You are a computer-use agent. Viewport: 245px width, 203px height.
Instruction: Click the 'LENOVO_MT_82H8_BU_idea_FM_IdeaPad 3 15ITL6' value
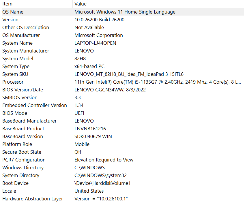pos(129,74)
